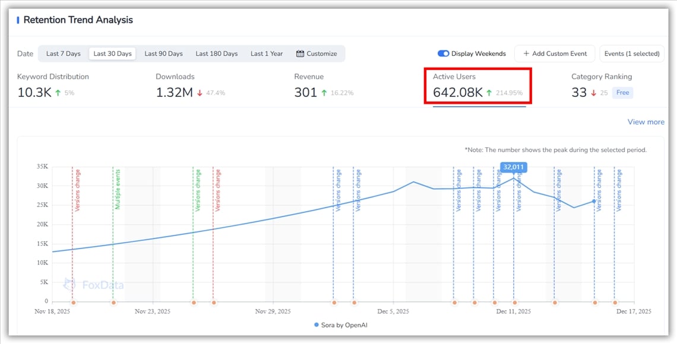
Task: Click an orange event dot below the chart
Action: tap(113, 302)
